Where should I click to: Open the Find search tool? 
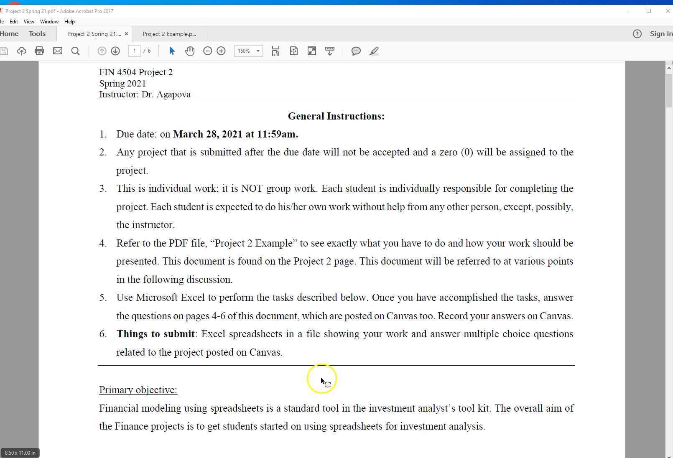(76, 51)
